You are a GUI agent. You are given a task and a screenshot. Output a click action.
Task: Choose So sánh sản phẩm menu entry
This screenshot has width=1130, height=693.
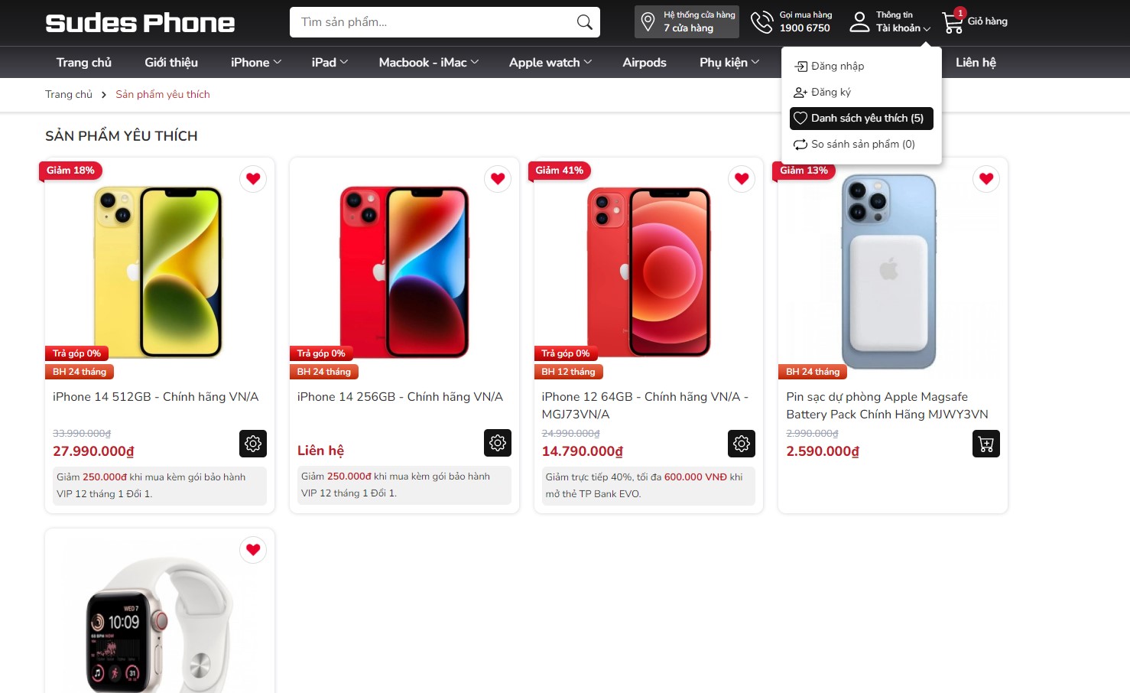click(x=862, y=145)
